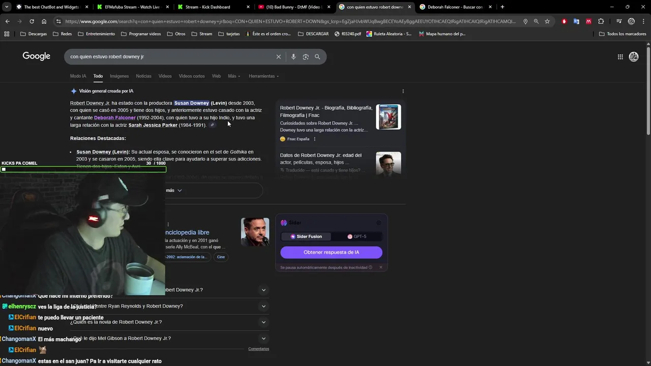Submit search with the magnifier icon
Viewport: 651px width, 366px height.
[317, 57]
